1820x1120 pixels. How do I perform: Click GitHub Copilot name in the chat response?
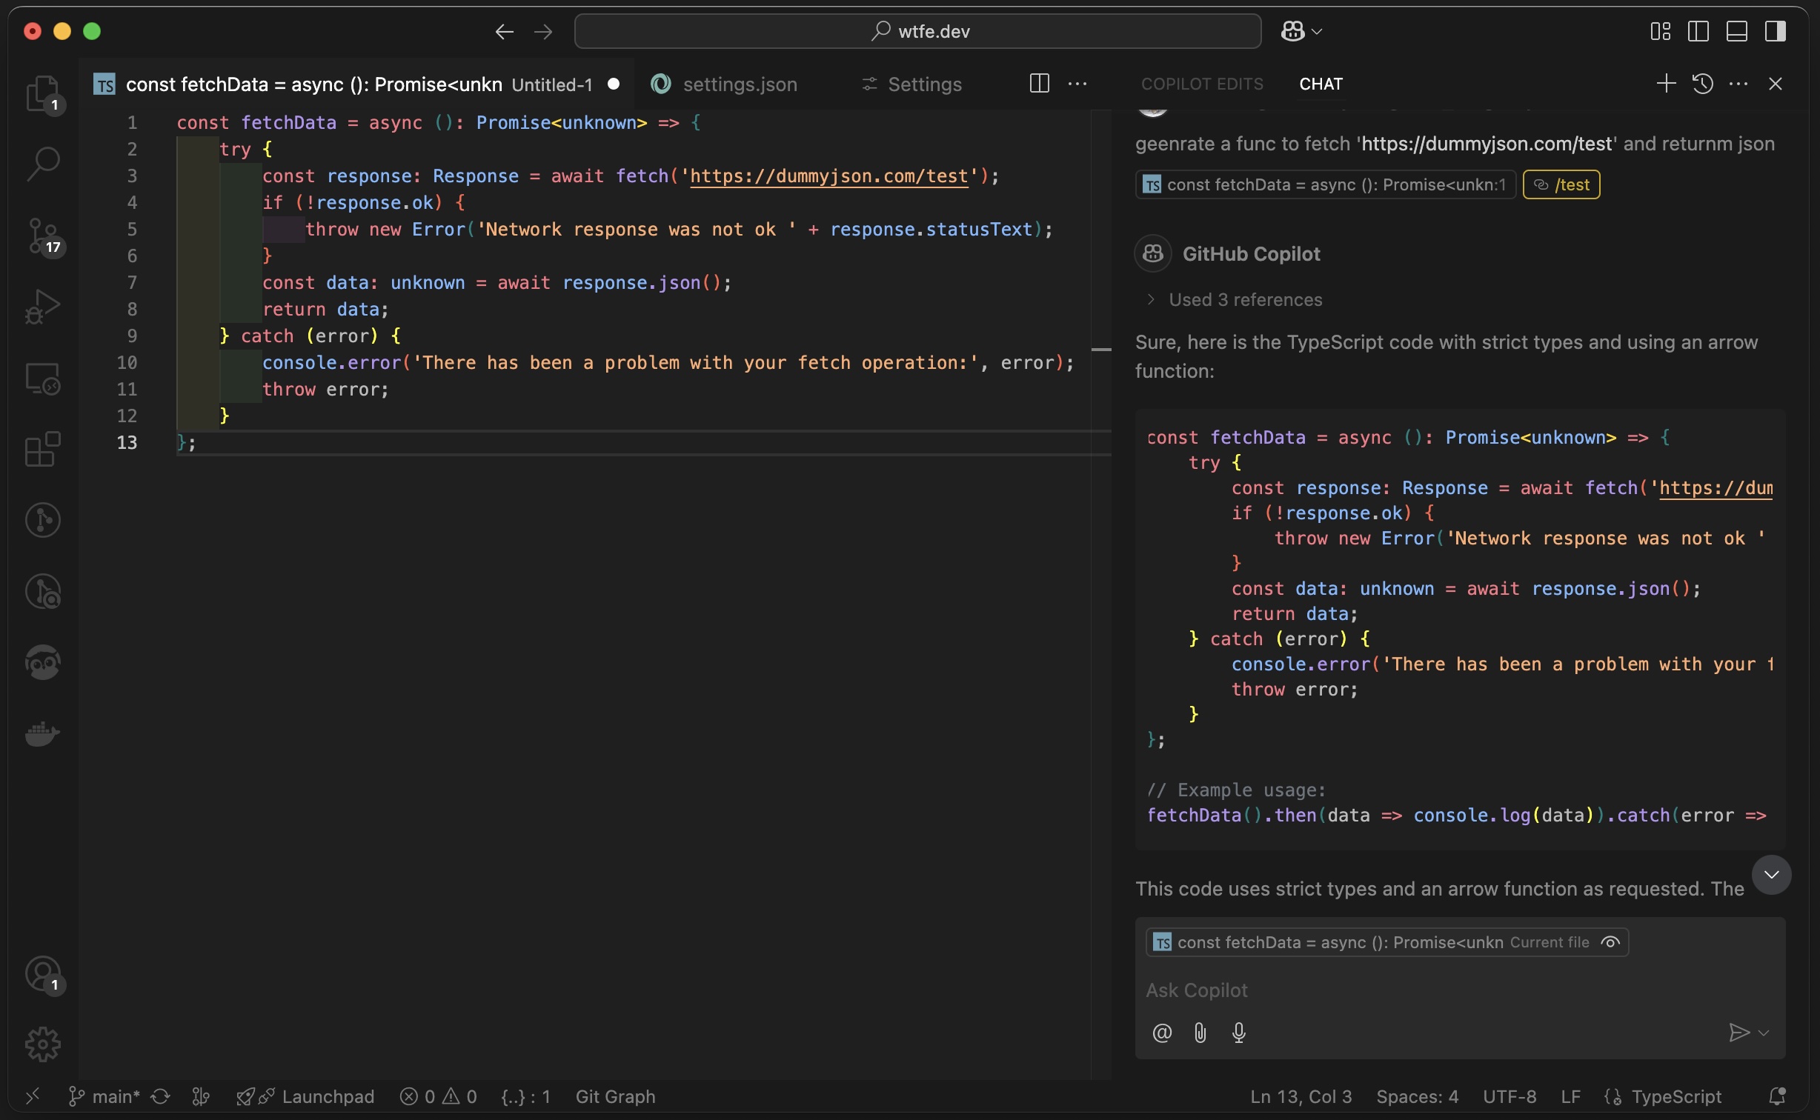pyautogui.click(x=1251, y=254)
